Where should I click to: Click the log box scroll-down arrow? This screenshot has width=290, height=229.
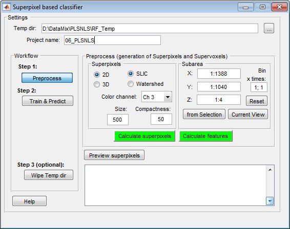coord(270,201)
